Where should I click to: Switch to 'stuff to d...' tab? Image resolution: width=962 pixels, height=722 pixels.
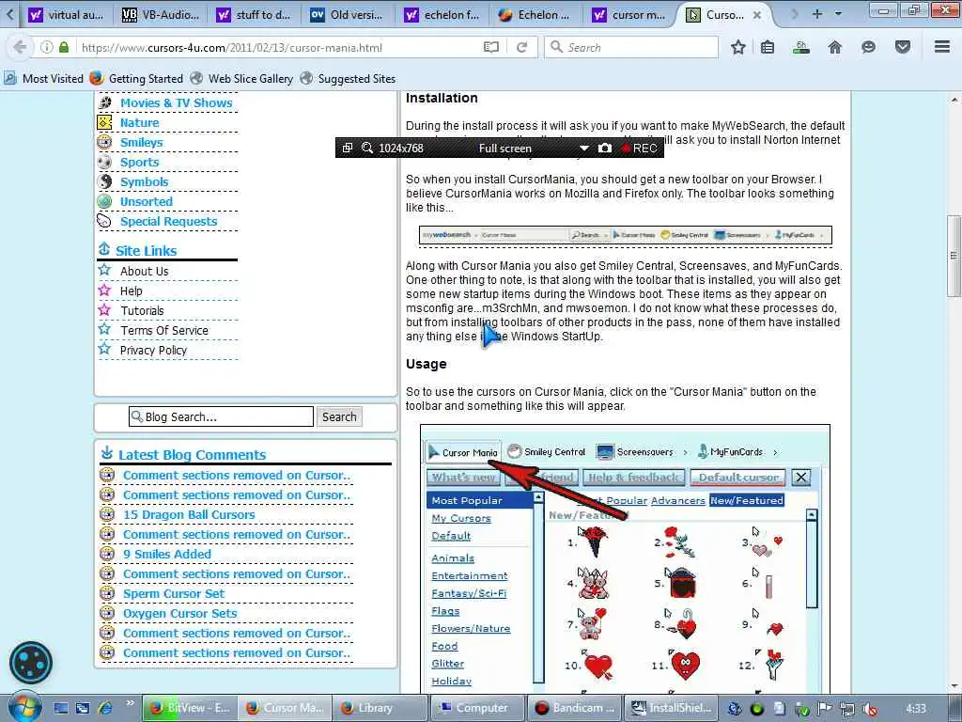[x=254, y=15]
